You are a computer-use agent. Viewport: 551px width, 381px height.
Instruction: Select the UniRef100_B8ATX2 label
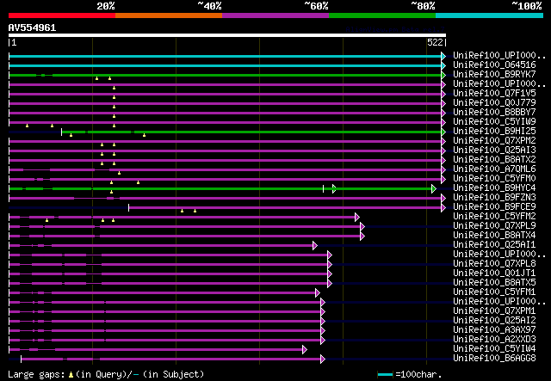[494, 160]
